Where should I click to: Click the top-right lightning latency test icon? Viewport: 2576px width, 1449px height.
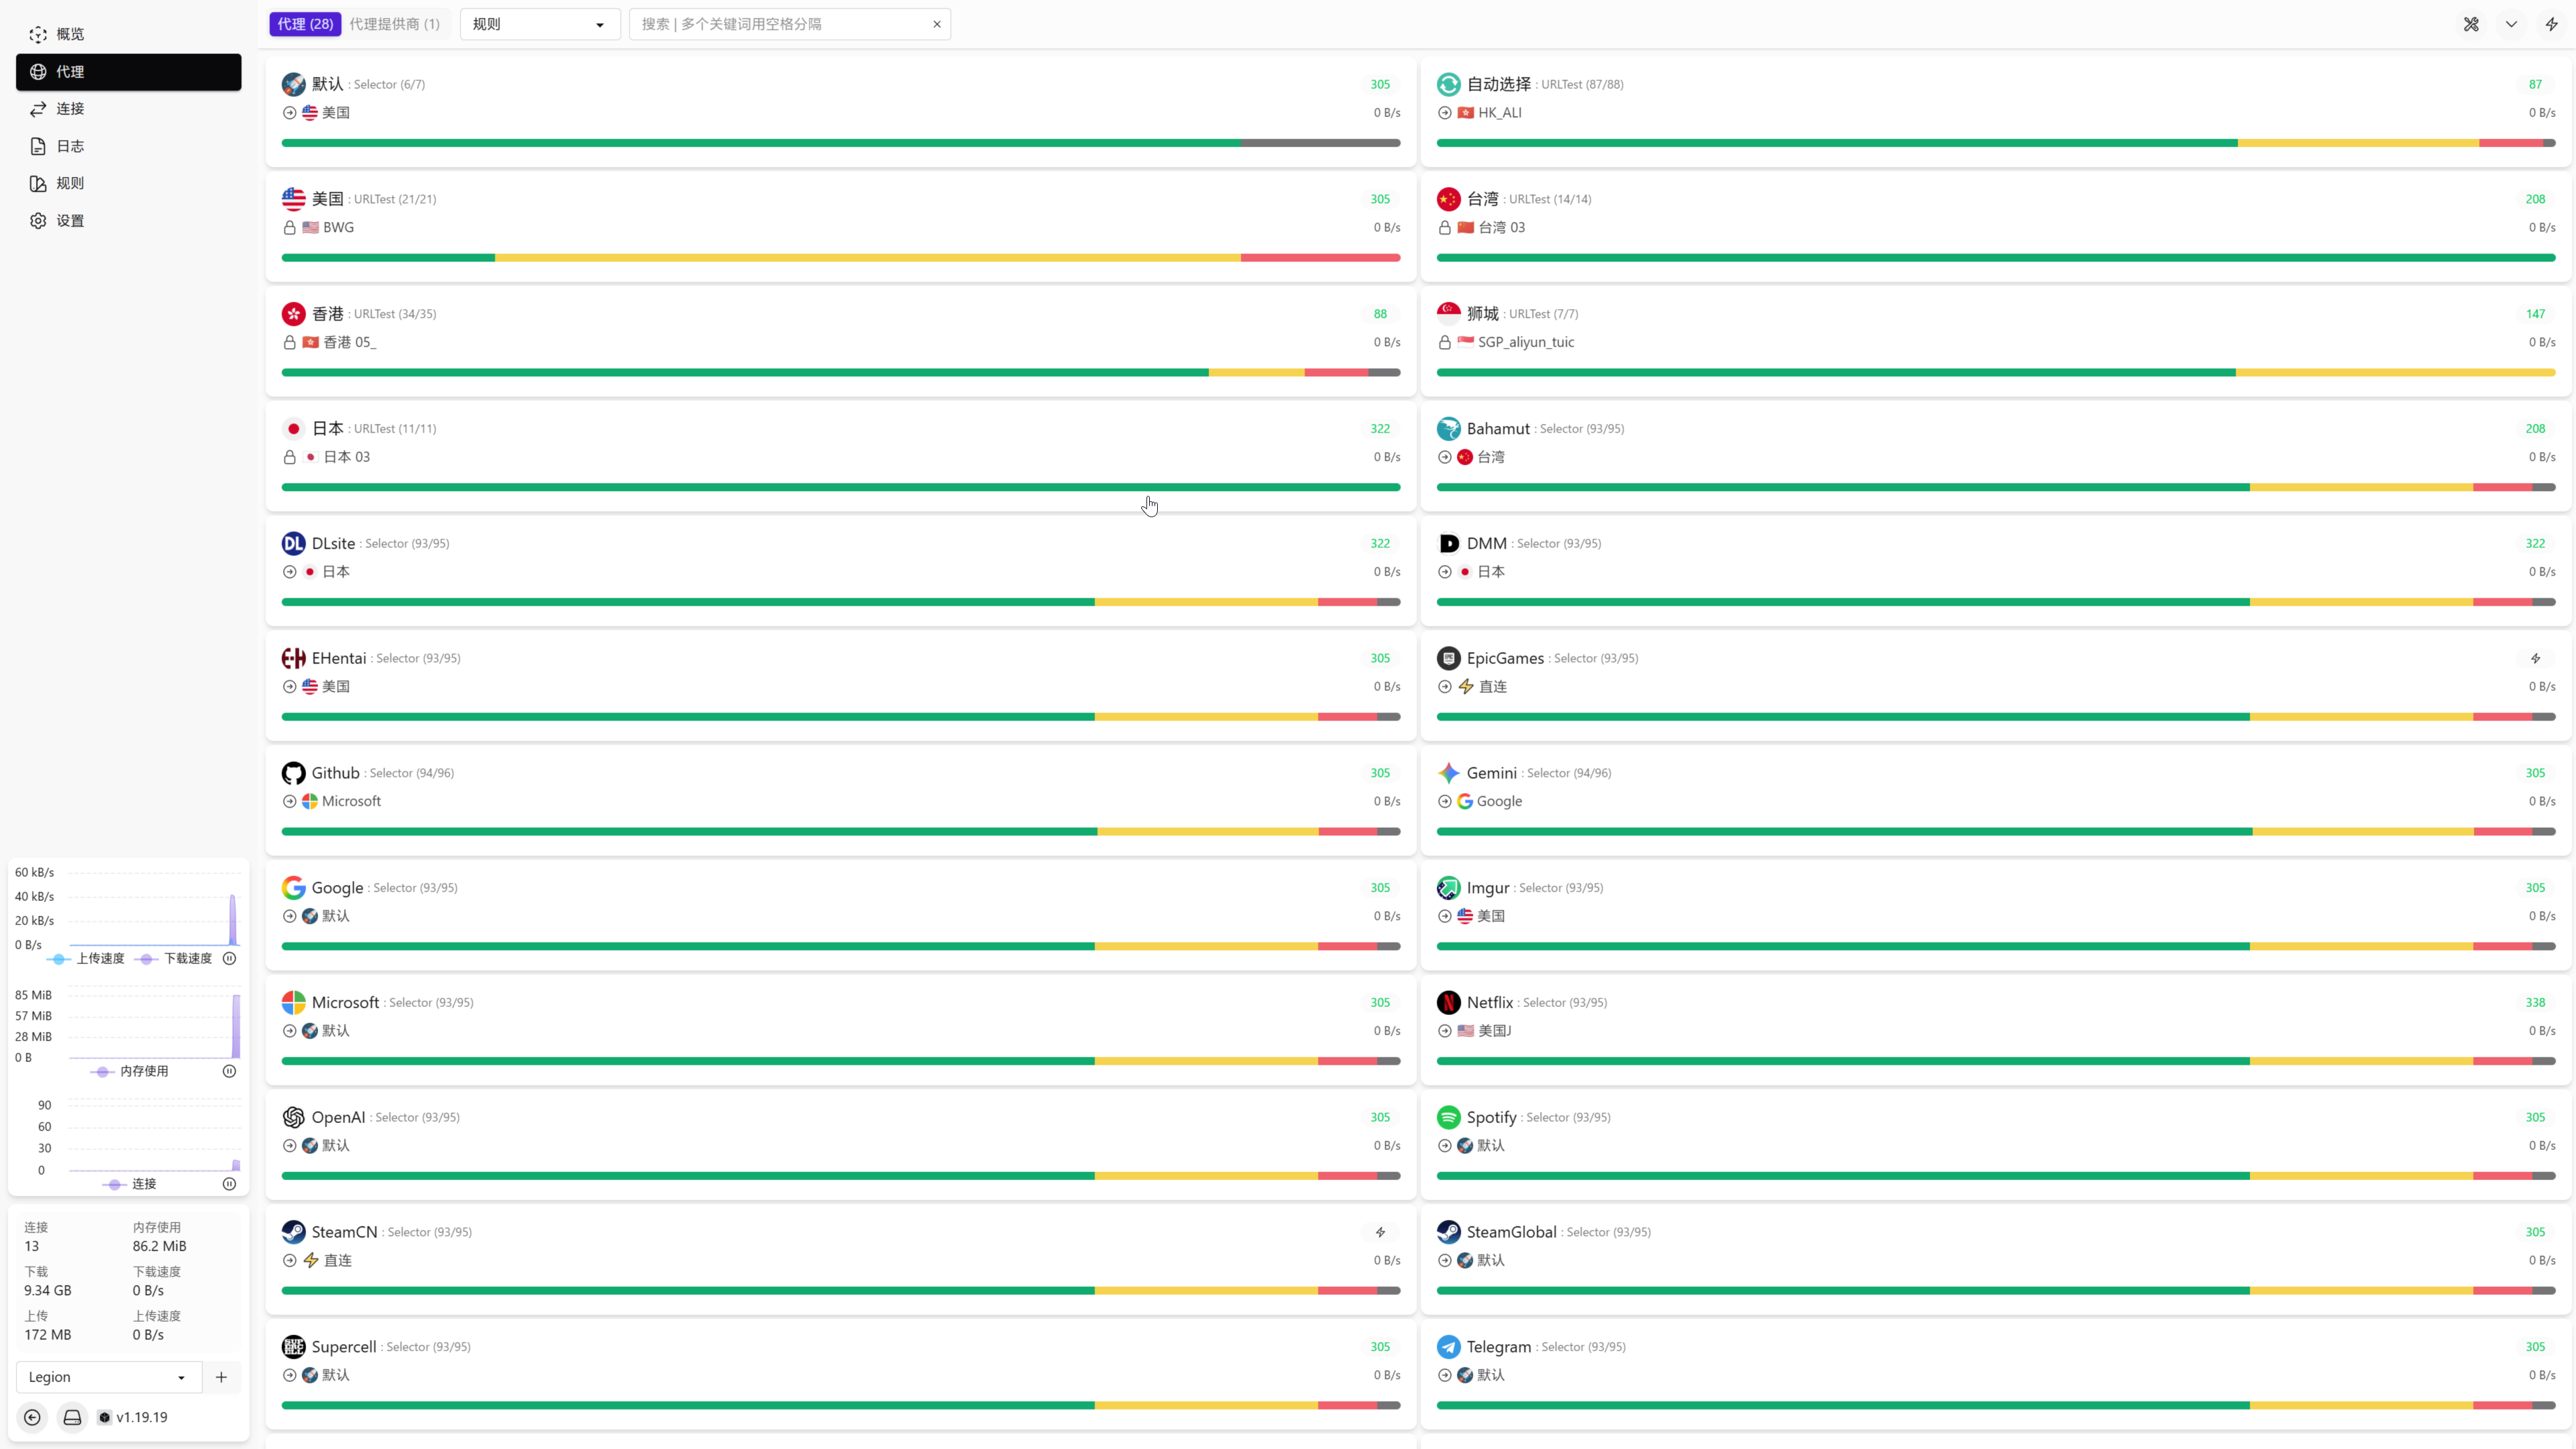point(2552,24)
